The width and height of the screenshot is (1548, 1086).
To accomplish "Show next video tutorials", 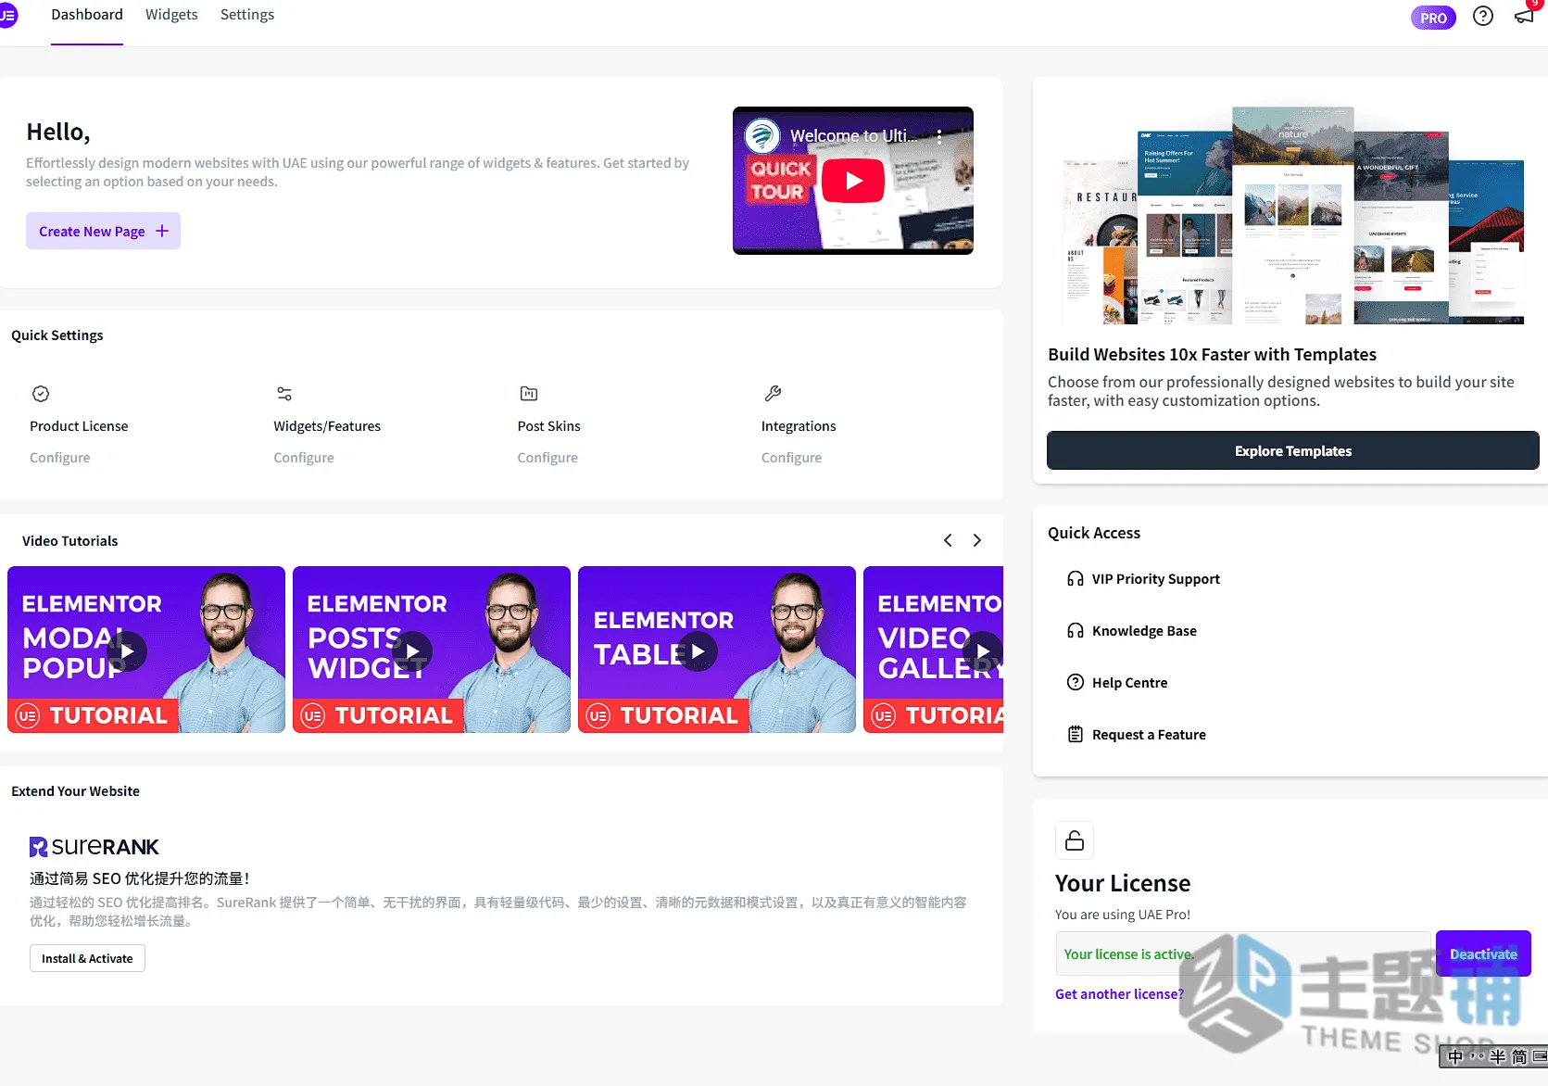I will pyautogui.click(x=976, y=540).
